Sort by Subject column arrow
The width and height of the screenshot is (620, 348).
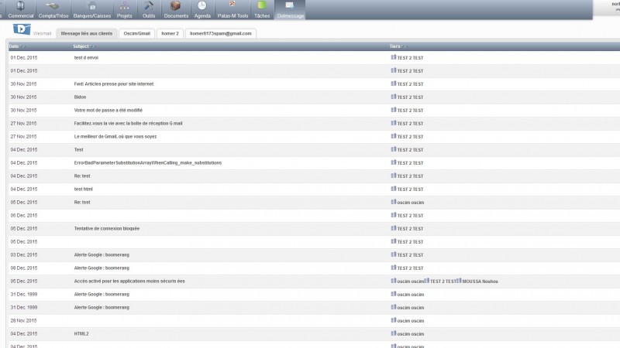[92, 46]
